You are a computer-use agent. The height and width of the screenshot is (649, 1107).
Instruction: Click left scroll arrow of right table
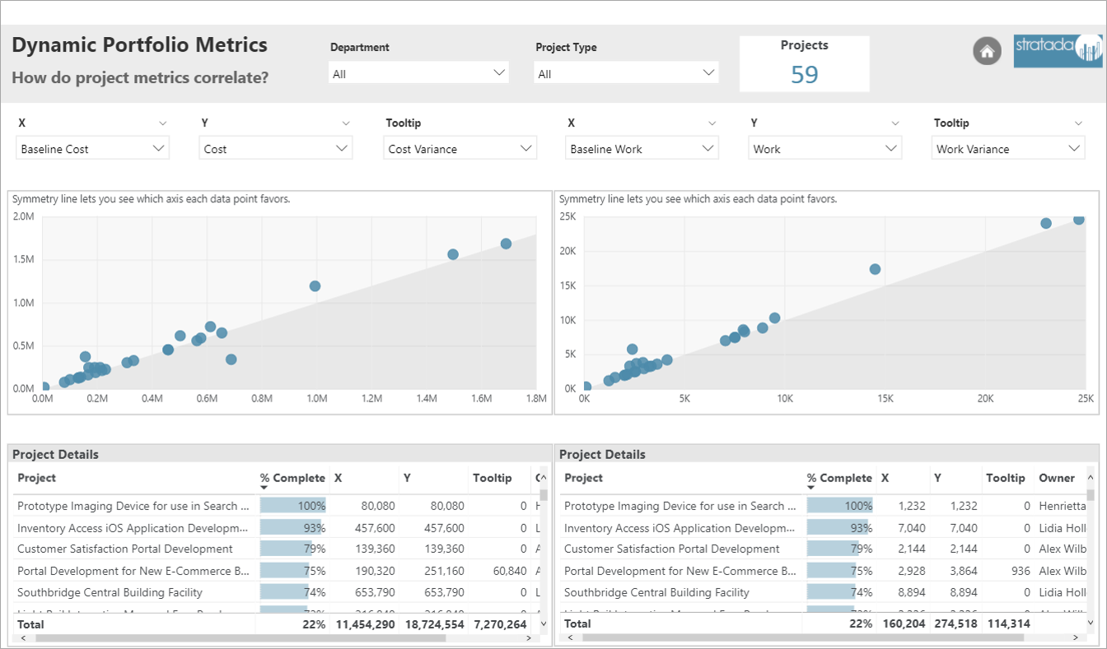[x=568, y=637]
